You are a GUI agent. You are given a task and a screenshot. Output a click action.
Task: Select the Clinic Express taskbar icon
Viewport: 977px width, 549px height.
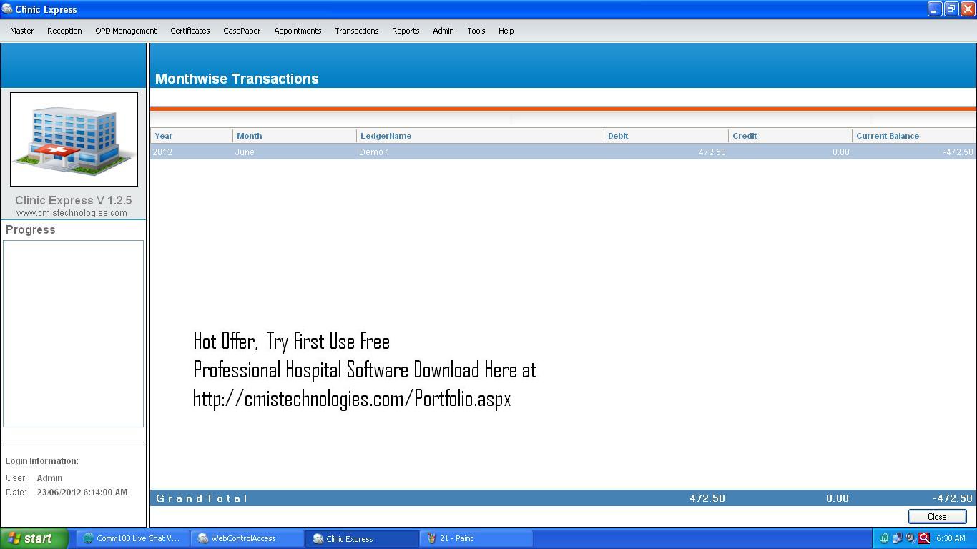pos(360,538)
